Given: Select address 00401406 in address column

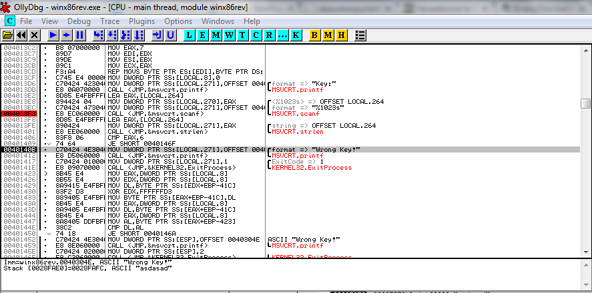Looking at the screenshot, I should pos(19,137).
